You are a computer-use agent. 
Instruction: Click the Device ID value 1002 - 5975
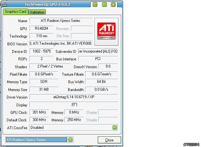coord(41,51)
